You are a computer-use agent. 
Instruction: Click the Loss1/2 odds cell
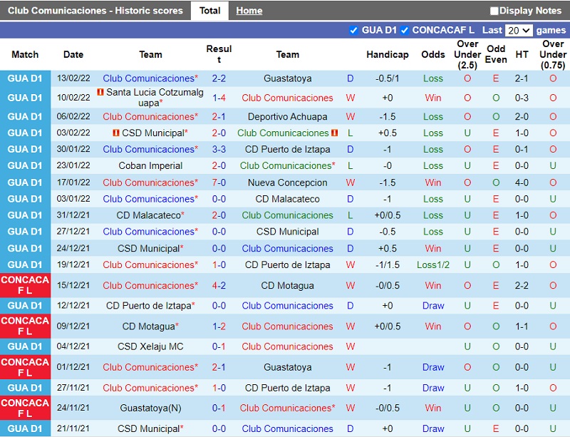click(432, 265)
